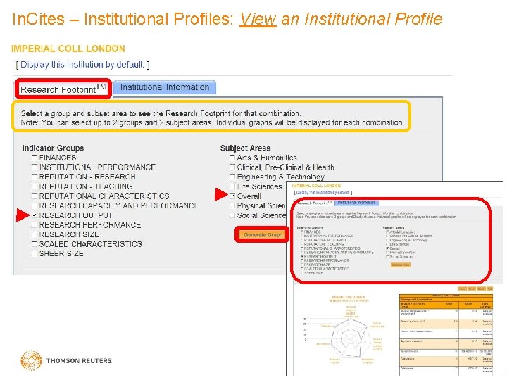Open the Research Footprint tab

click(x=63, y=89)
